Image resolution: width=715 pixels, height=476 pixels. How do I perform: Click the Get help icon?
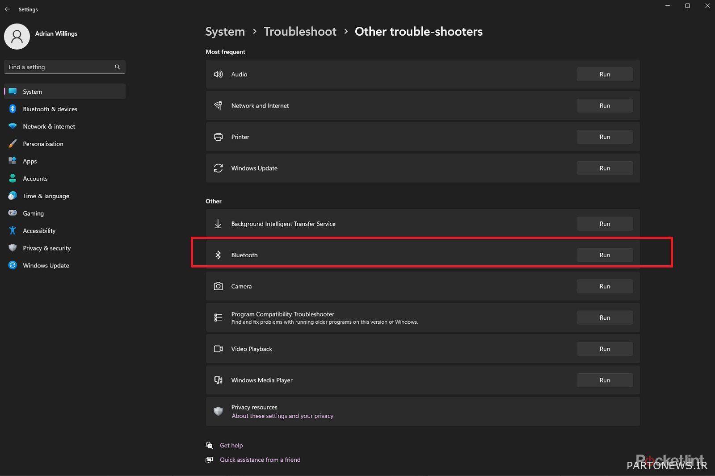[209, 445]
